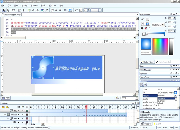
Task: Click the Main scene tab
Action: pos(6,98)
